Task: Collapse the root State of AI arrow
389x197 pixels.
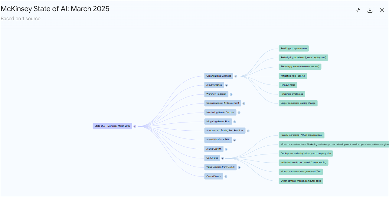Action: tap(135, 126)
